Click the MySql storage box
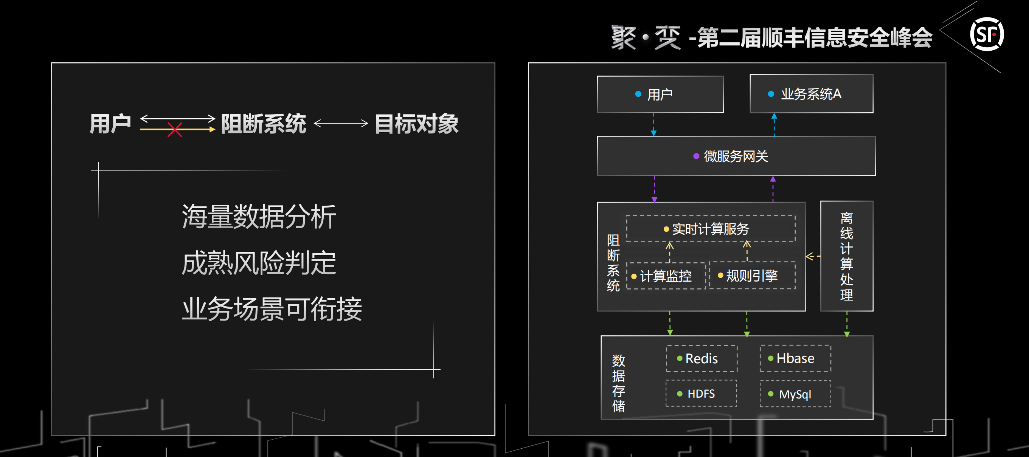This screenshot has height=457, width=1029. (795, 394)
